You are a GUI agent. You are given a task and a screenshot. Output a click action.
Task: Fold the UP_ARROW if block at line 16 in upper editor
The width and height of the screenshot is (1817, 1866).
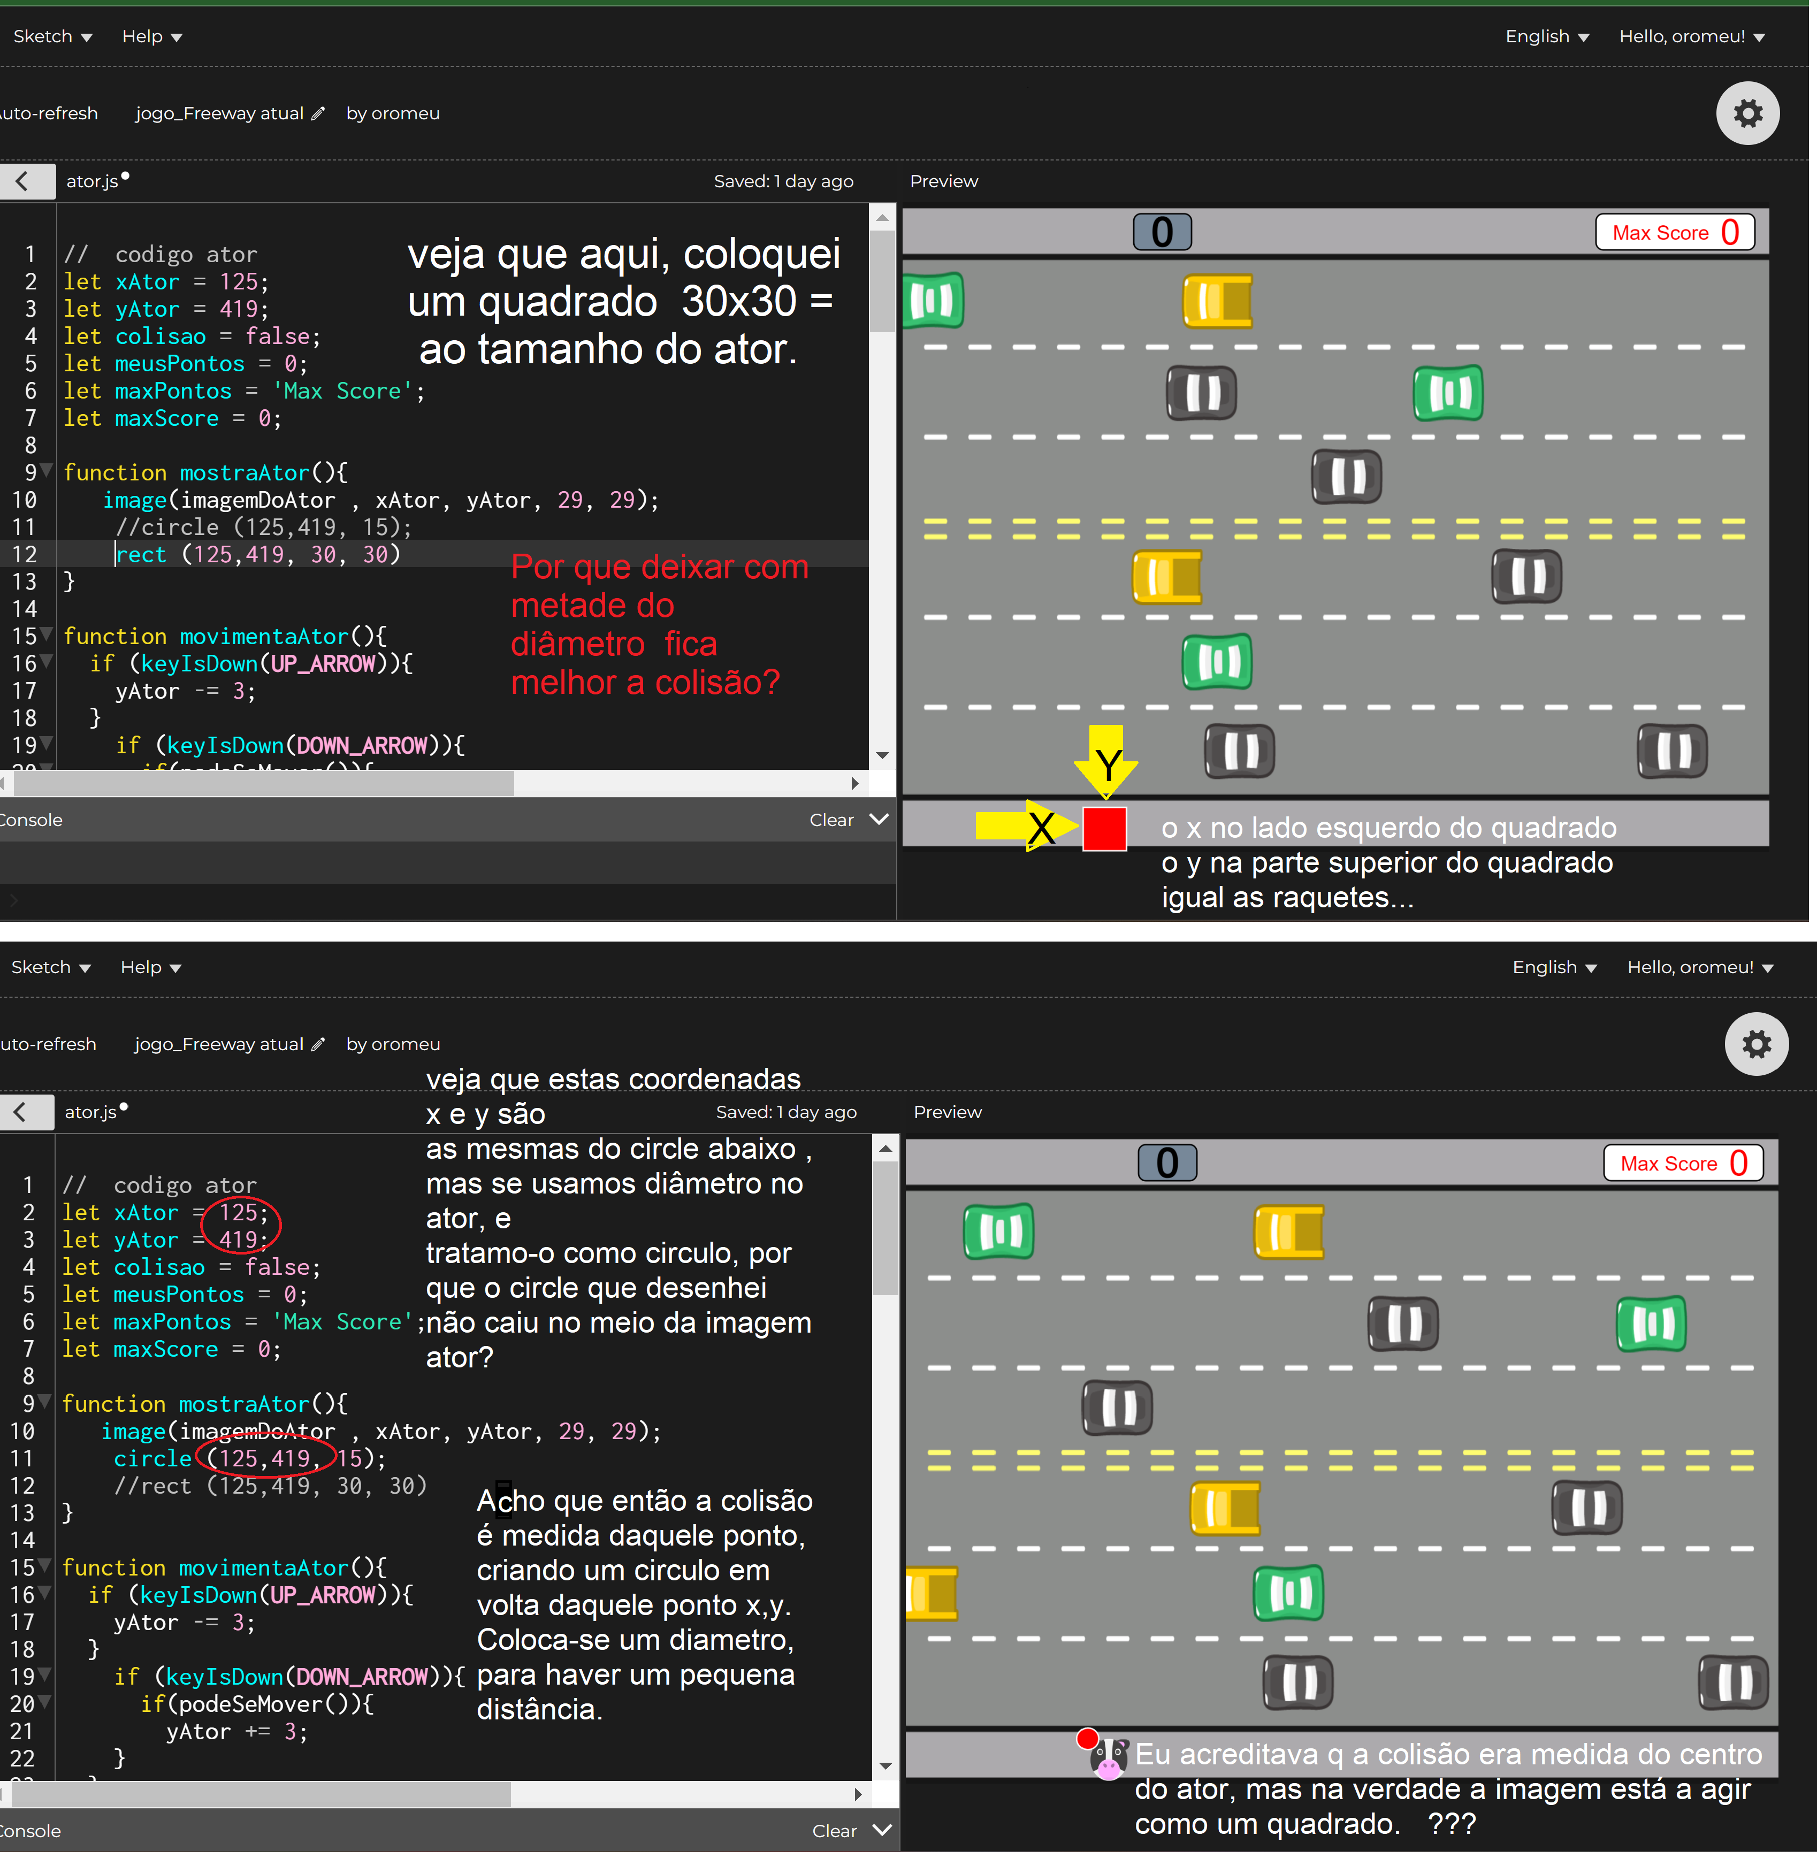click(x=47, y=662)
